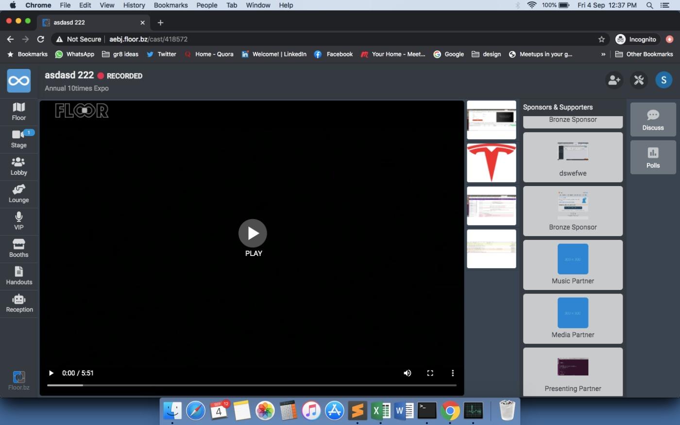This screenshot has width=680, height=425.
Task: Bookmark this page with star icon
Action: pos(601,39)
